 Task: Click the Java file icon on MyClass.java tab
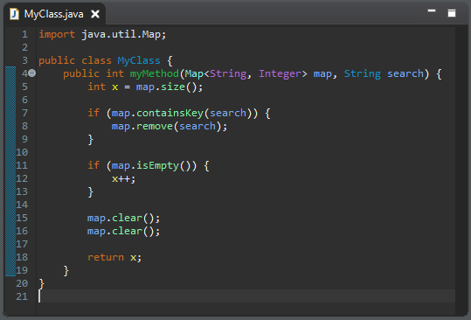(14, 14)
